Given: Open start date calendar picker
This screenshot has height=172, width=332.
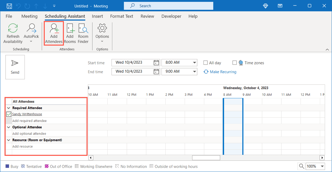Looking at the screenshot, I should (x=156, y=63).
